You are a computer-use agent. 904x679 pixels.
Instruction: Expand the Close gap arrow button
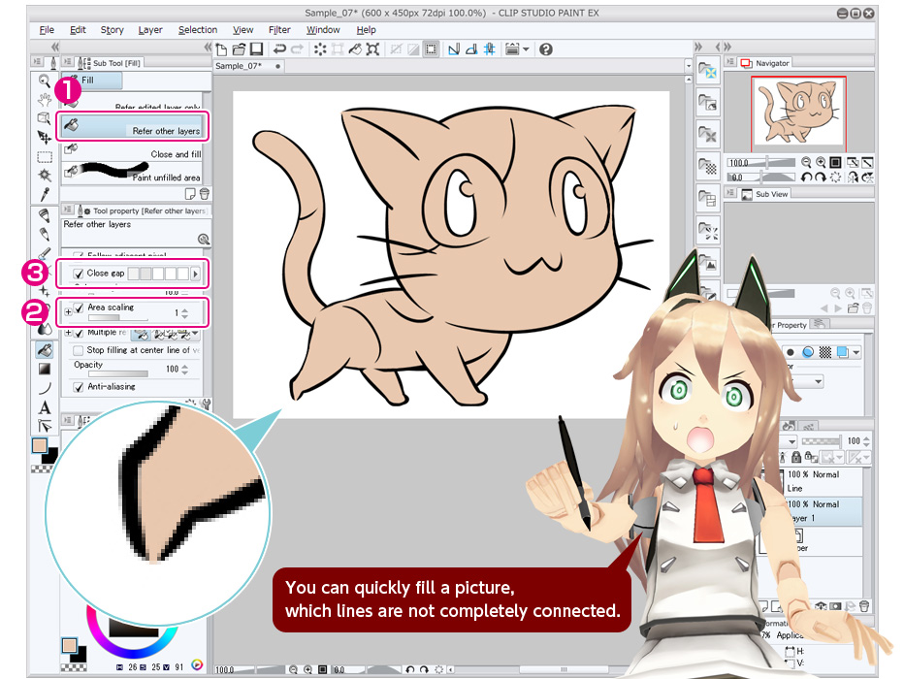[x=195, y=275]
